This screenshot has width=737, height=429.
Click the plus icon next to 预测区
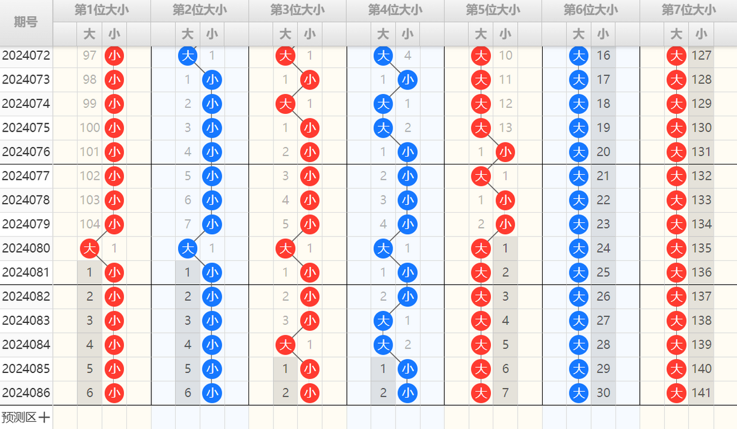point(44,418)
